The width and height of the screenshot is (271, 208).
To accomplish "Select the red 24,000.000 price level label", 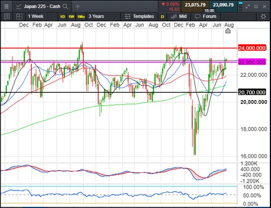I will [x=252, y=48].
